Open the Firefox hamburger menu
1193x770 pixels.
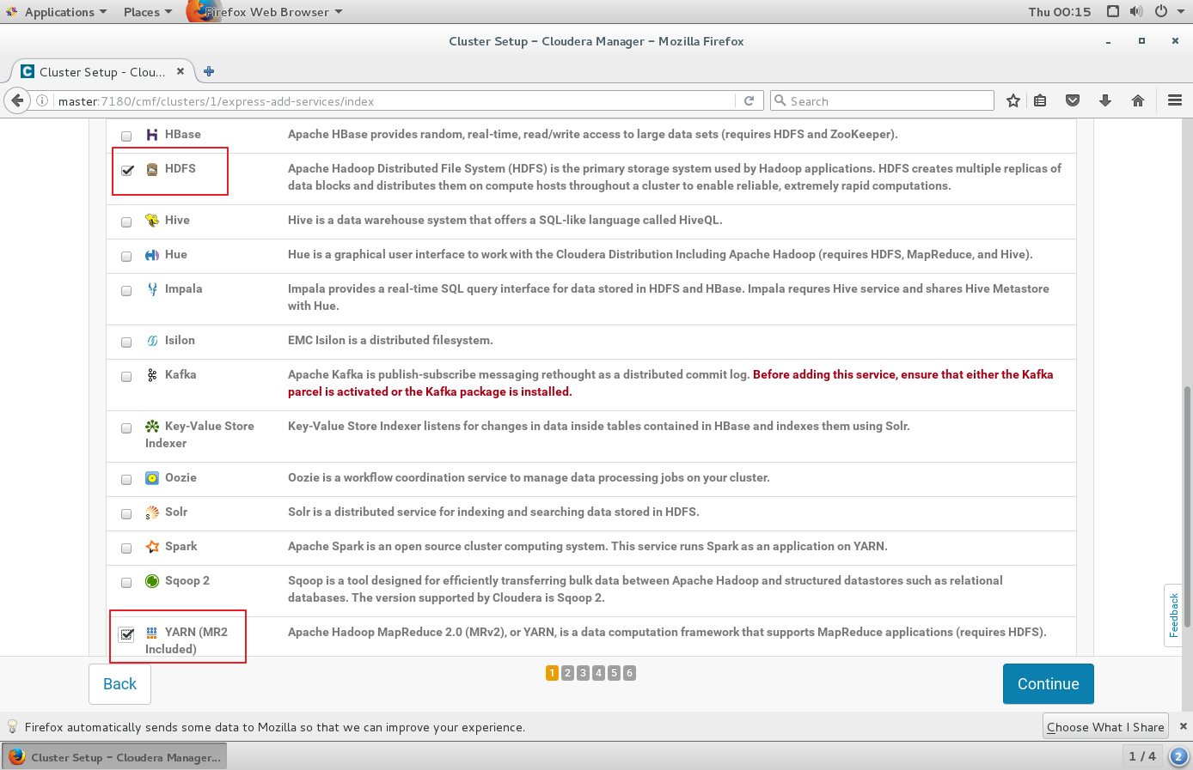pos(1175,100)
